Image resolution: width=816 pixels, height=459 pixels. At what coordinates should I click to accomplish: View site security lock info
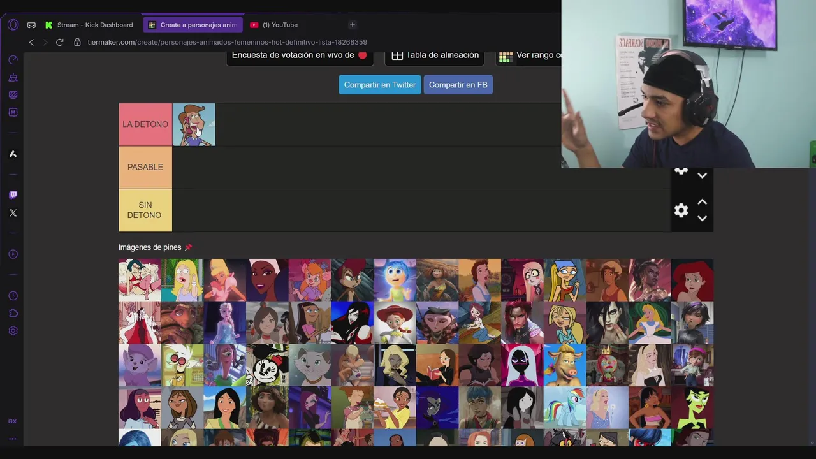point(77,42)
